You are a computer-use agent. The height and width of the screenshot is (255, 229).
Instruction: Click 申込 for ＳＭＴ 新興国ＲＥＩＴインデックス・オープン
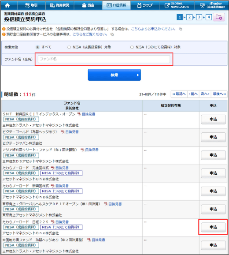[x=213, y=120]
